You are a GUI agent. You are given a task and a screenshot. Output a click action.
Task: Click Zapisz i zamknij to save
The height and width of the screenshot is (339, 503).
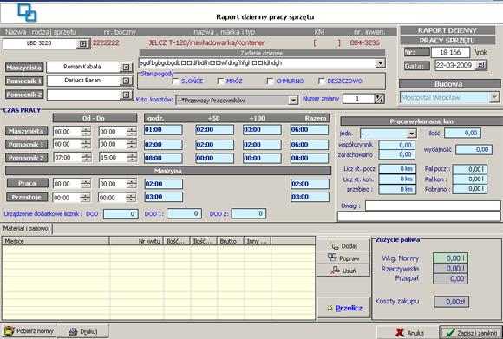471,333
